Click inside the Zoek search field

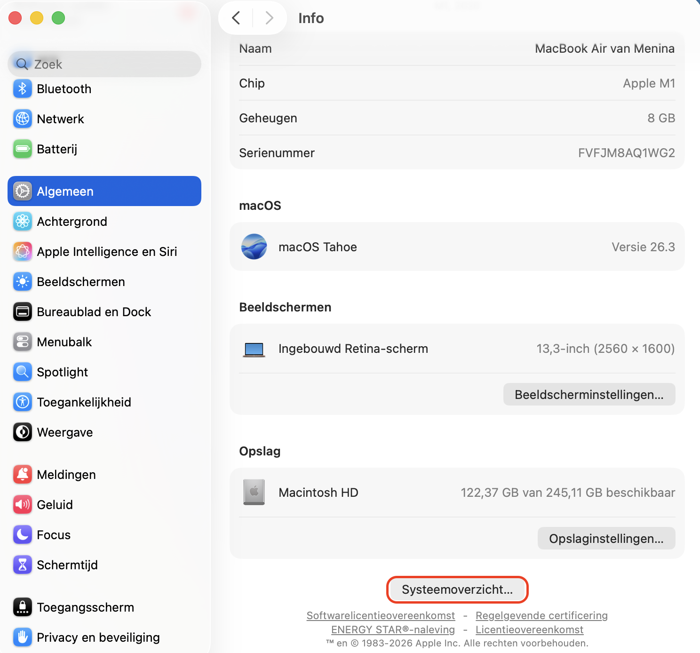click(104, 64)
